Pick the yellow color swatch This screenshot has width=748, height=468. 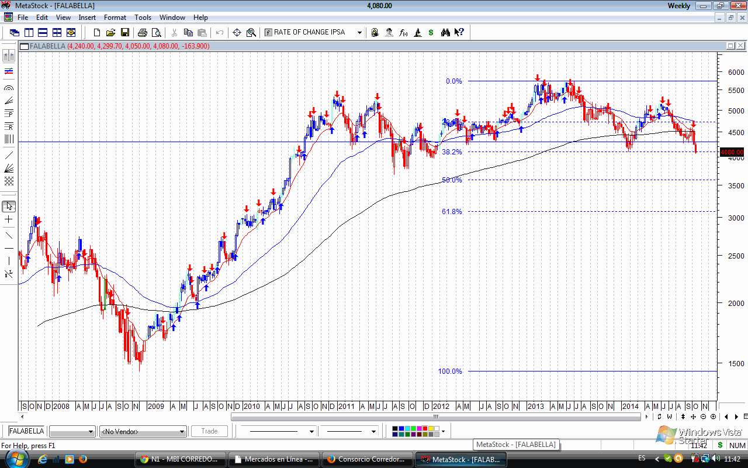[431, 429]
